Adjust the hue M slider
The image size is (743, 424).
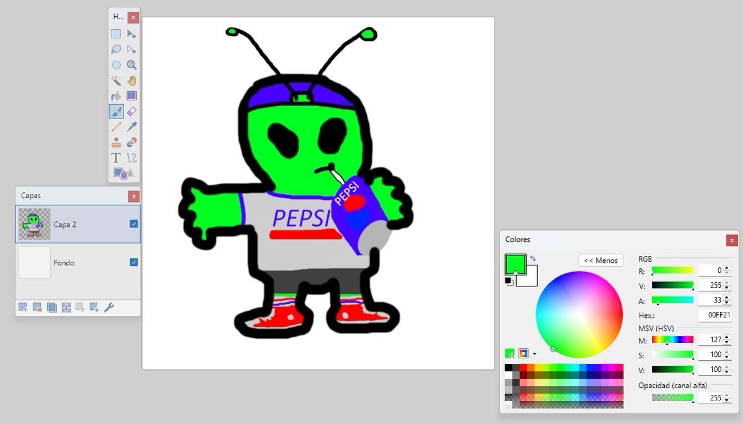point(672,340)
